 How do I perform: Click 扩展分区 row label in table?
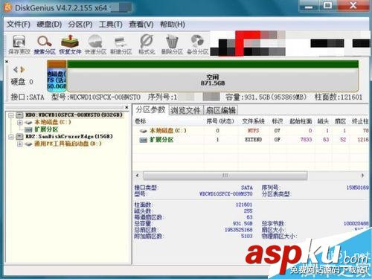pos(161,140)
